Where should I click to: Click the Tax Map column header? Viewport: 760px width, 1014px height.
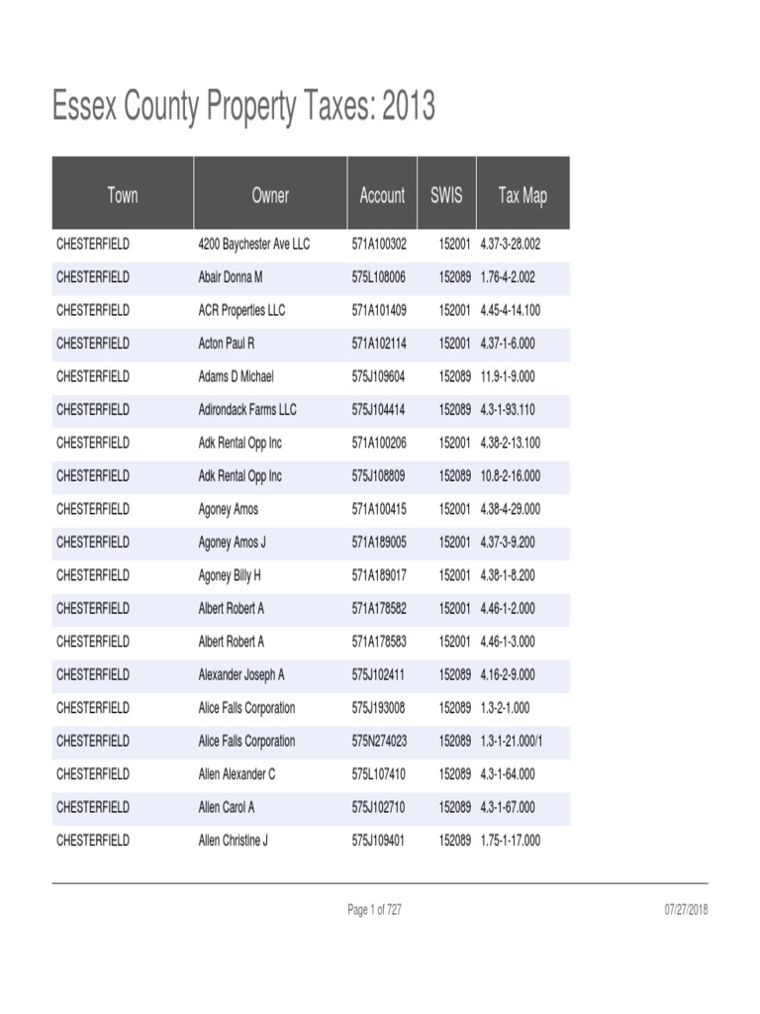[x=522, y=195]
